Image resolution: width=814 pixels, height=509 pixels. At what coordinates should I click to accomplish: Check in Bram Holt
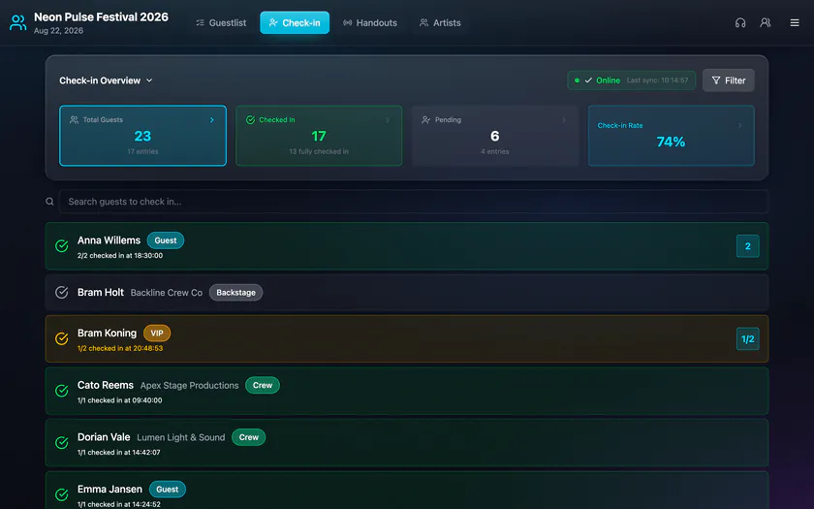pos(62,293)
